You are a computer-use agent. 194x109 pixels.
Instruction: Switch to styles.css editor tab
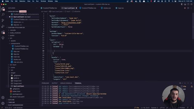[106, 8]
